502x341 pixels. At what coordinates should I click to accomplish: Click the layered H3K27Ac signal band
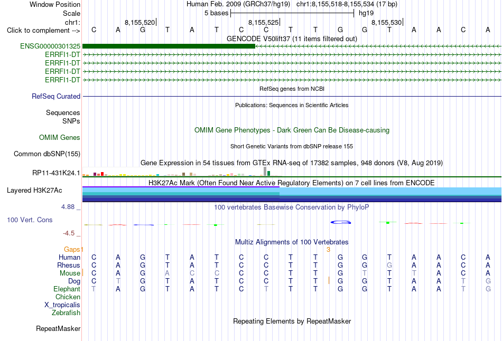[292, 194]
